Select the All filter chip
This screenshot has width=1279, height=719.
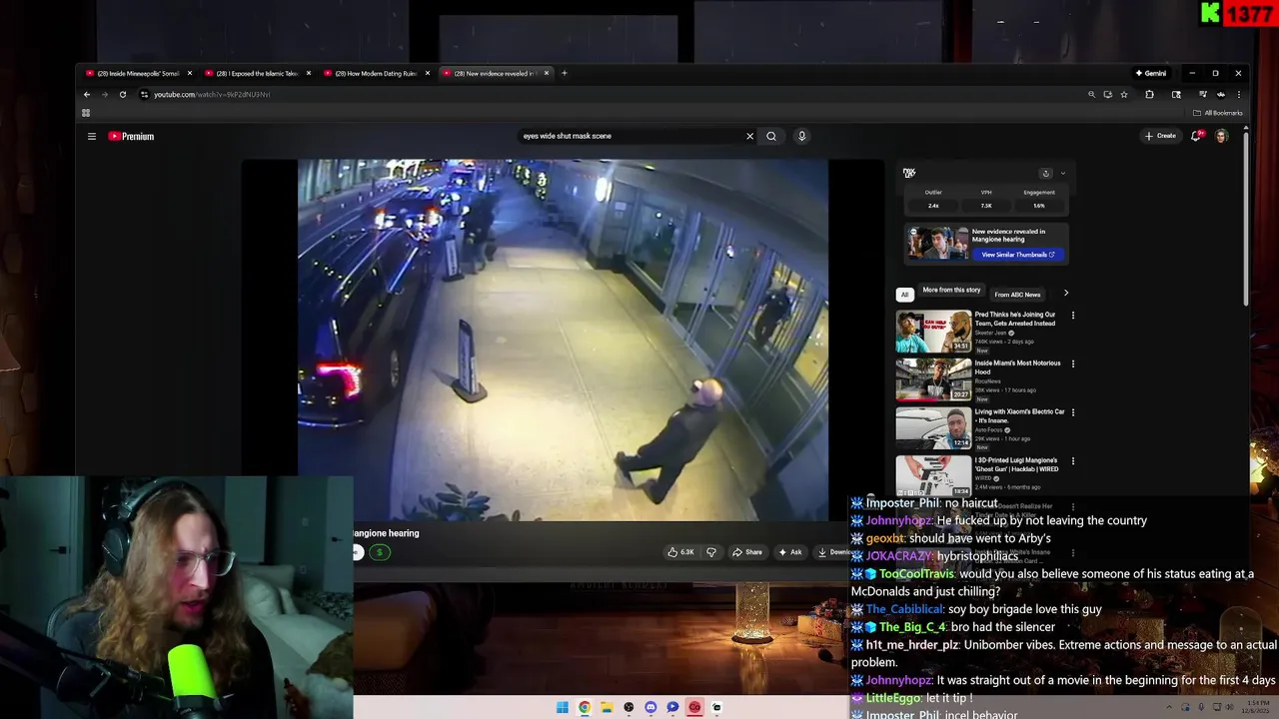coord(904,295)
